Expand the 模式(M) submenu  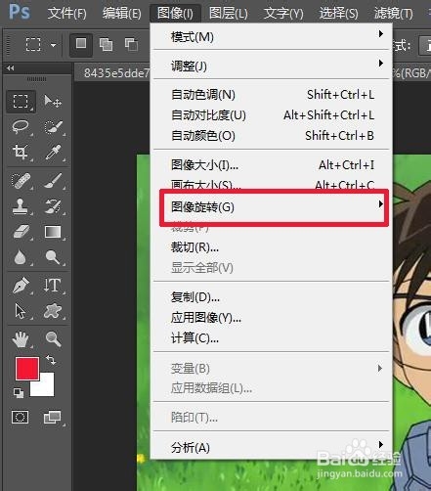click(271, 36)
